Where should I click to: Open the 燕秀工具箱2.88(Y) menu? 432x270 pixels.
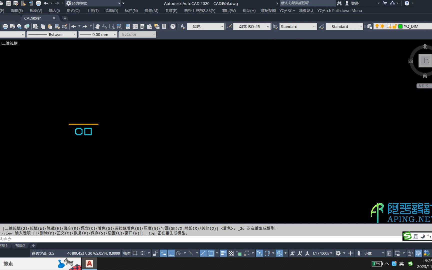click(x=200, y=10)
